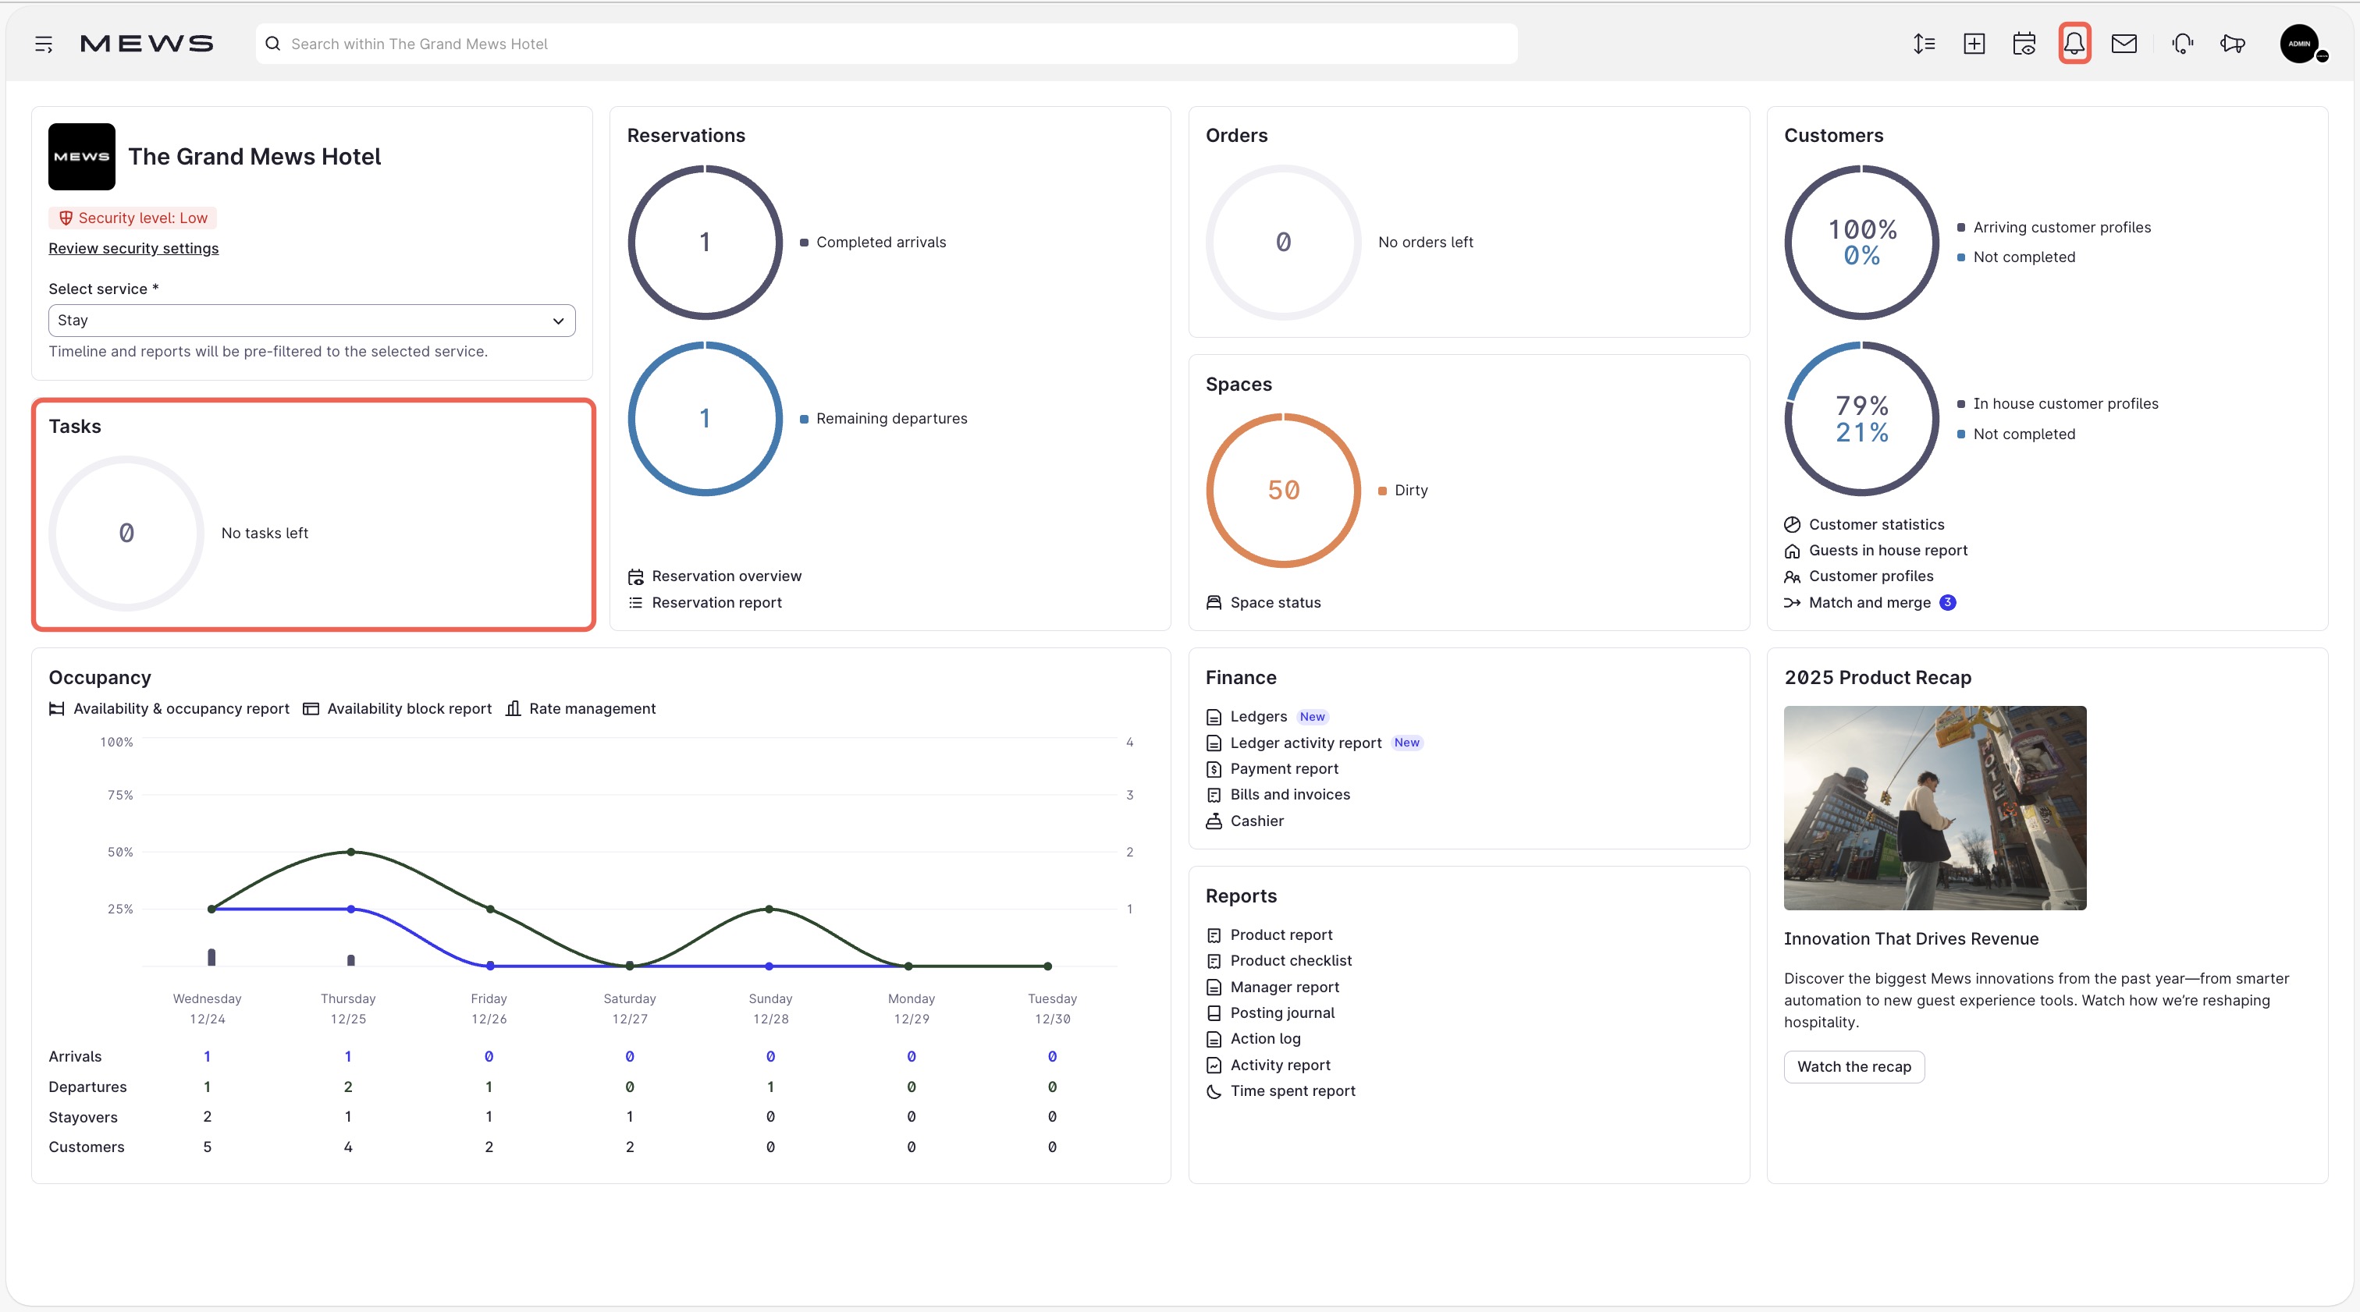
Task: Open Activity report link
Action: pos(1280,1065)
